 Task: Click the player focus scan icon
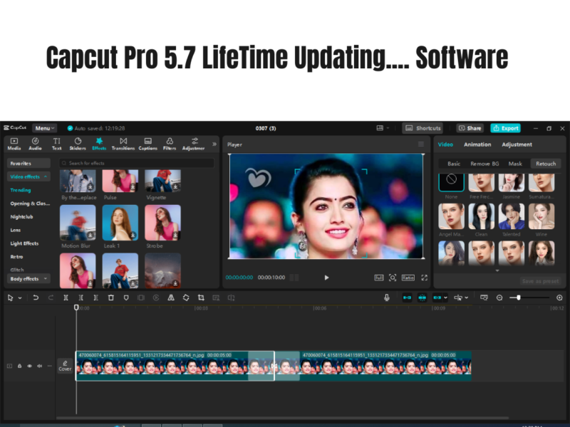pos(393,278)
